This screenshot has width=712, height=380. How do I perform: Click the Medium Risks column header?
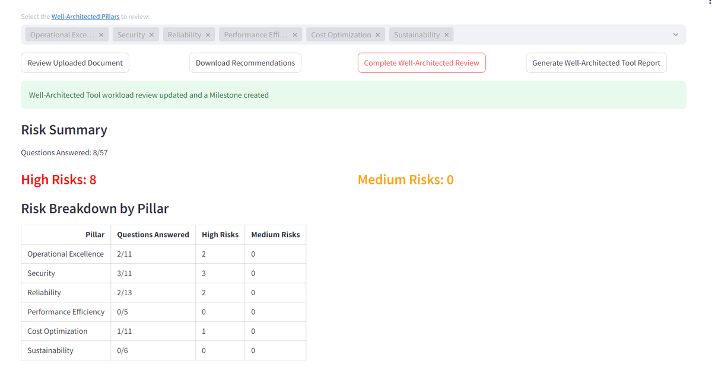275,235
